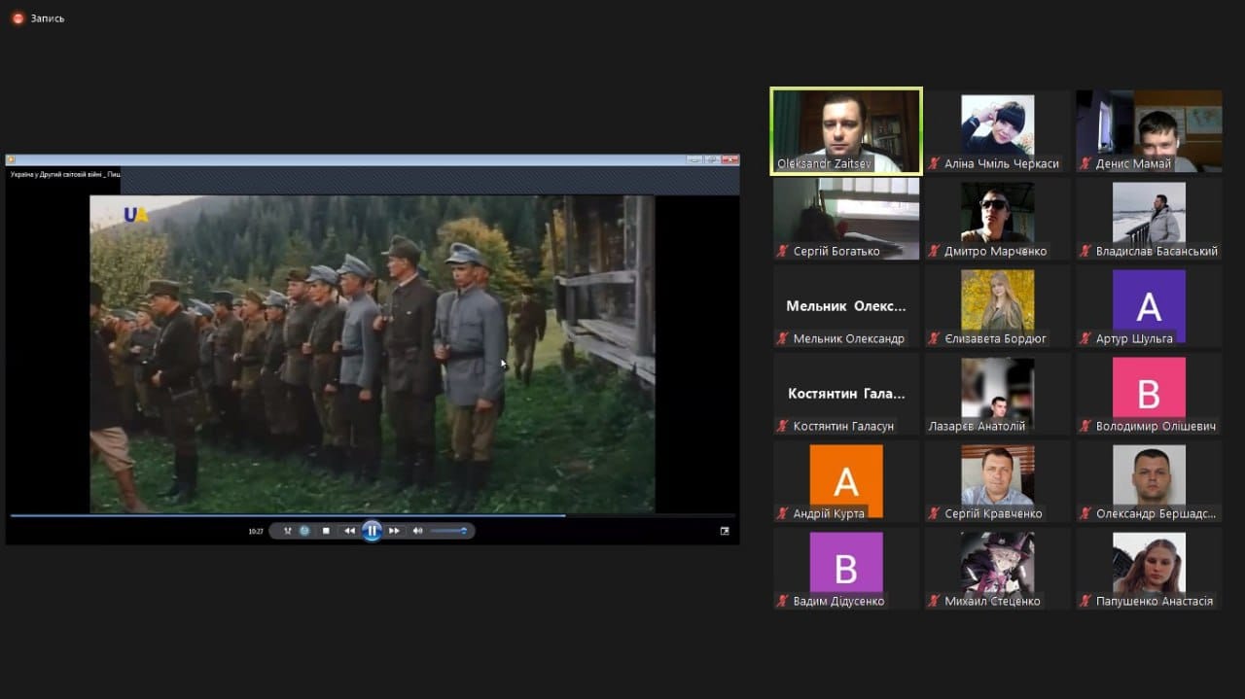
Task: Select Папушенко Анастасія participant name label
Action: tap(1154, 602)
